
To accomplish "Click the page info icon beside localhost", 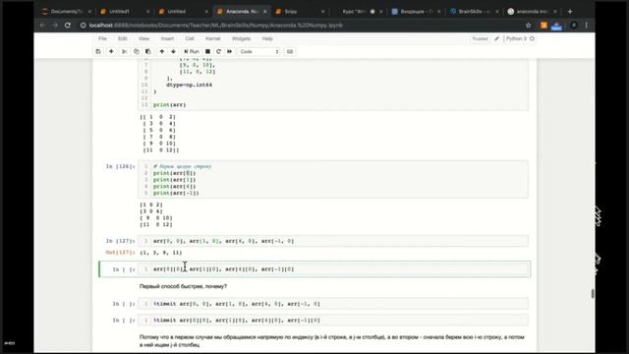I will click(83, 26).
